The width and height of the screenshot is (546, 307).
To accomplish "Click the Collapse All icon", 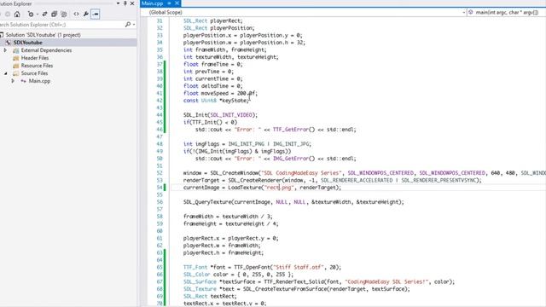I will click(x=54, y=14).
